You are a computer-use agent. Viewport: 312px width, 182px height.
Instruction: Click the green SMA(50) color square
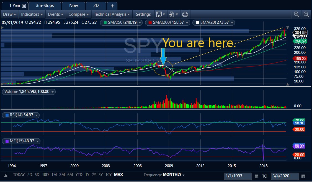pyautogui.click(x=105, y=22)
